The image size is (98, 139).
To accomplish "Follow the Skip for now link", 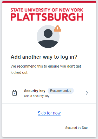I will click(x=49, y=113).
